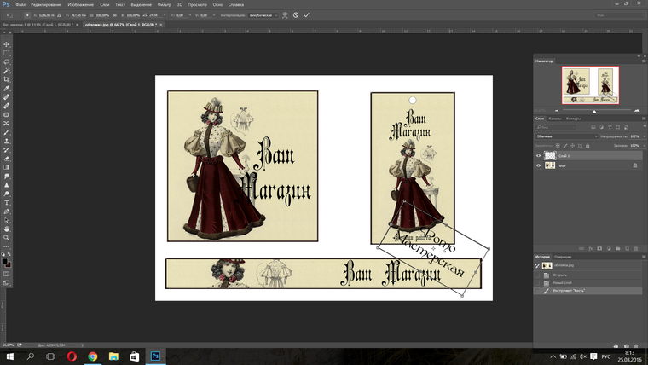
Task: Select the Новый слой history state
Action: (588, 283)
